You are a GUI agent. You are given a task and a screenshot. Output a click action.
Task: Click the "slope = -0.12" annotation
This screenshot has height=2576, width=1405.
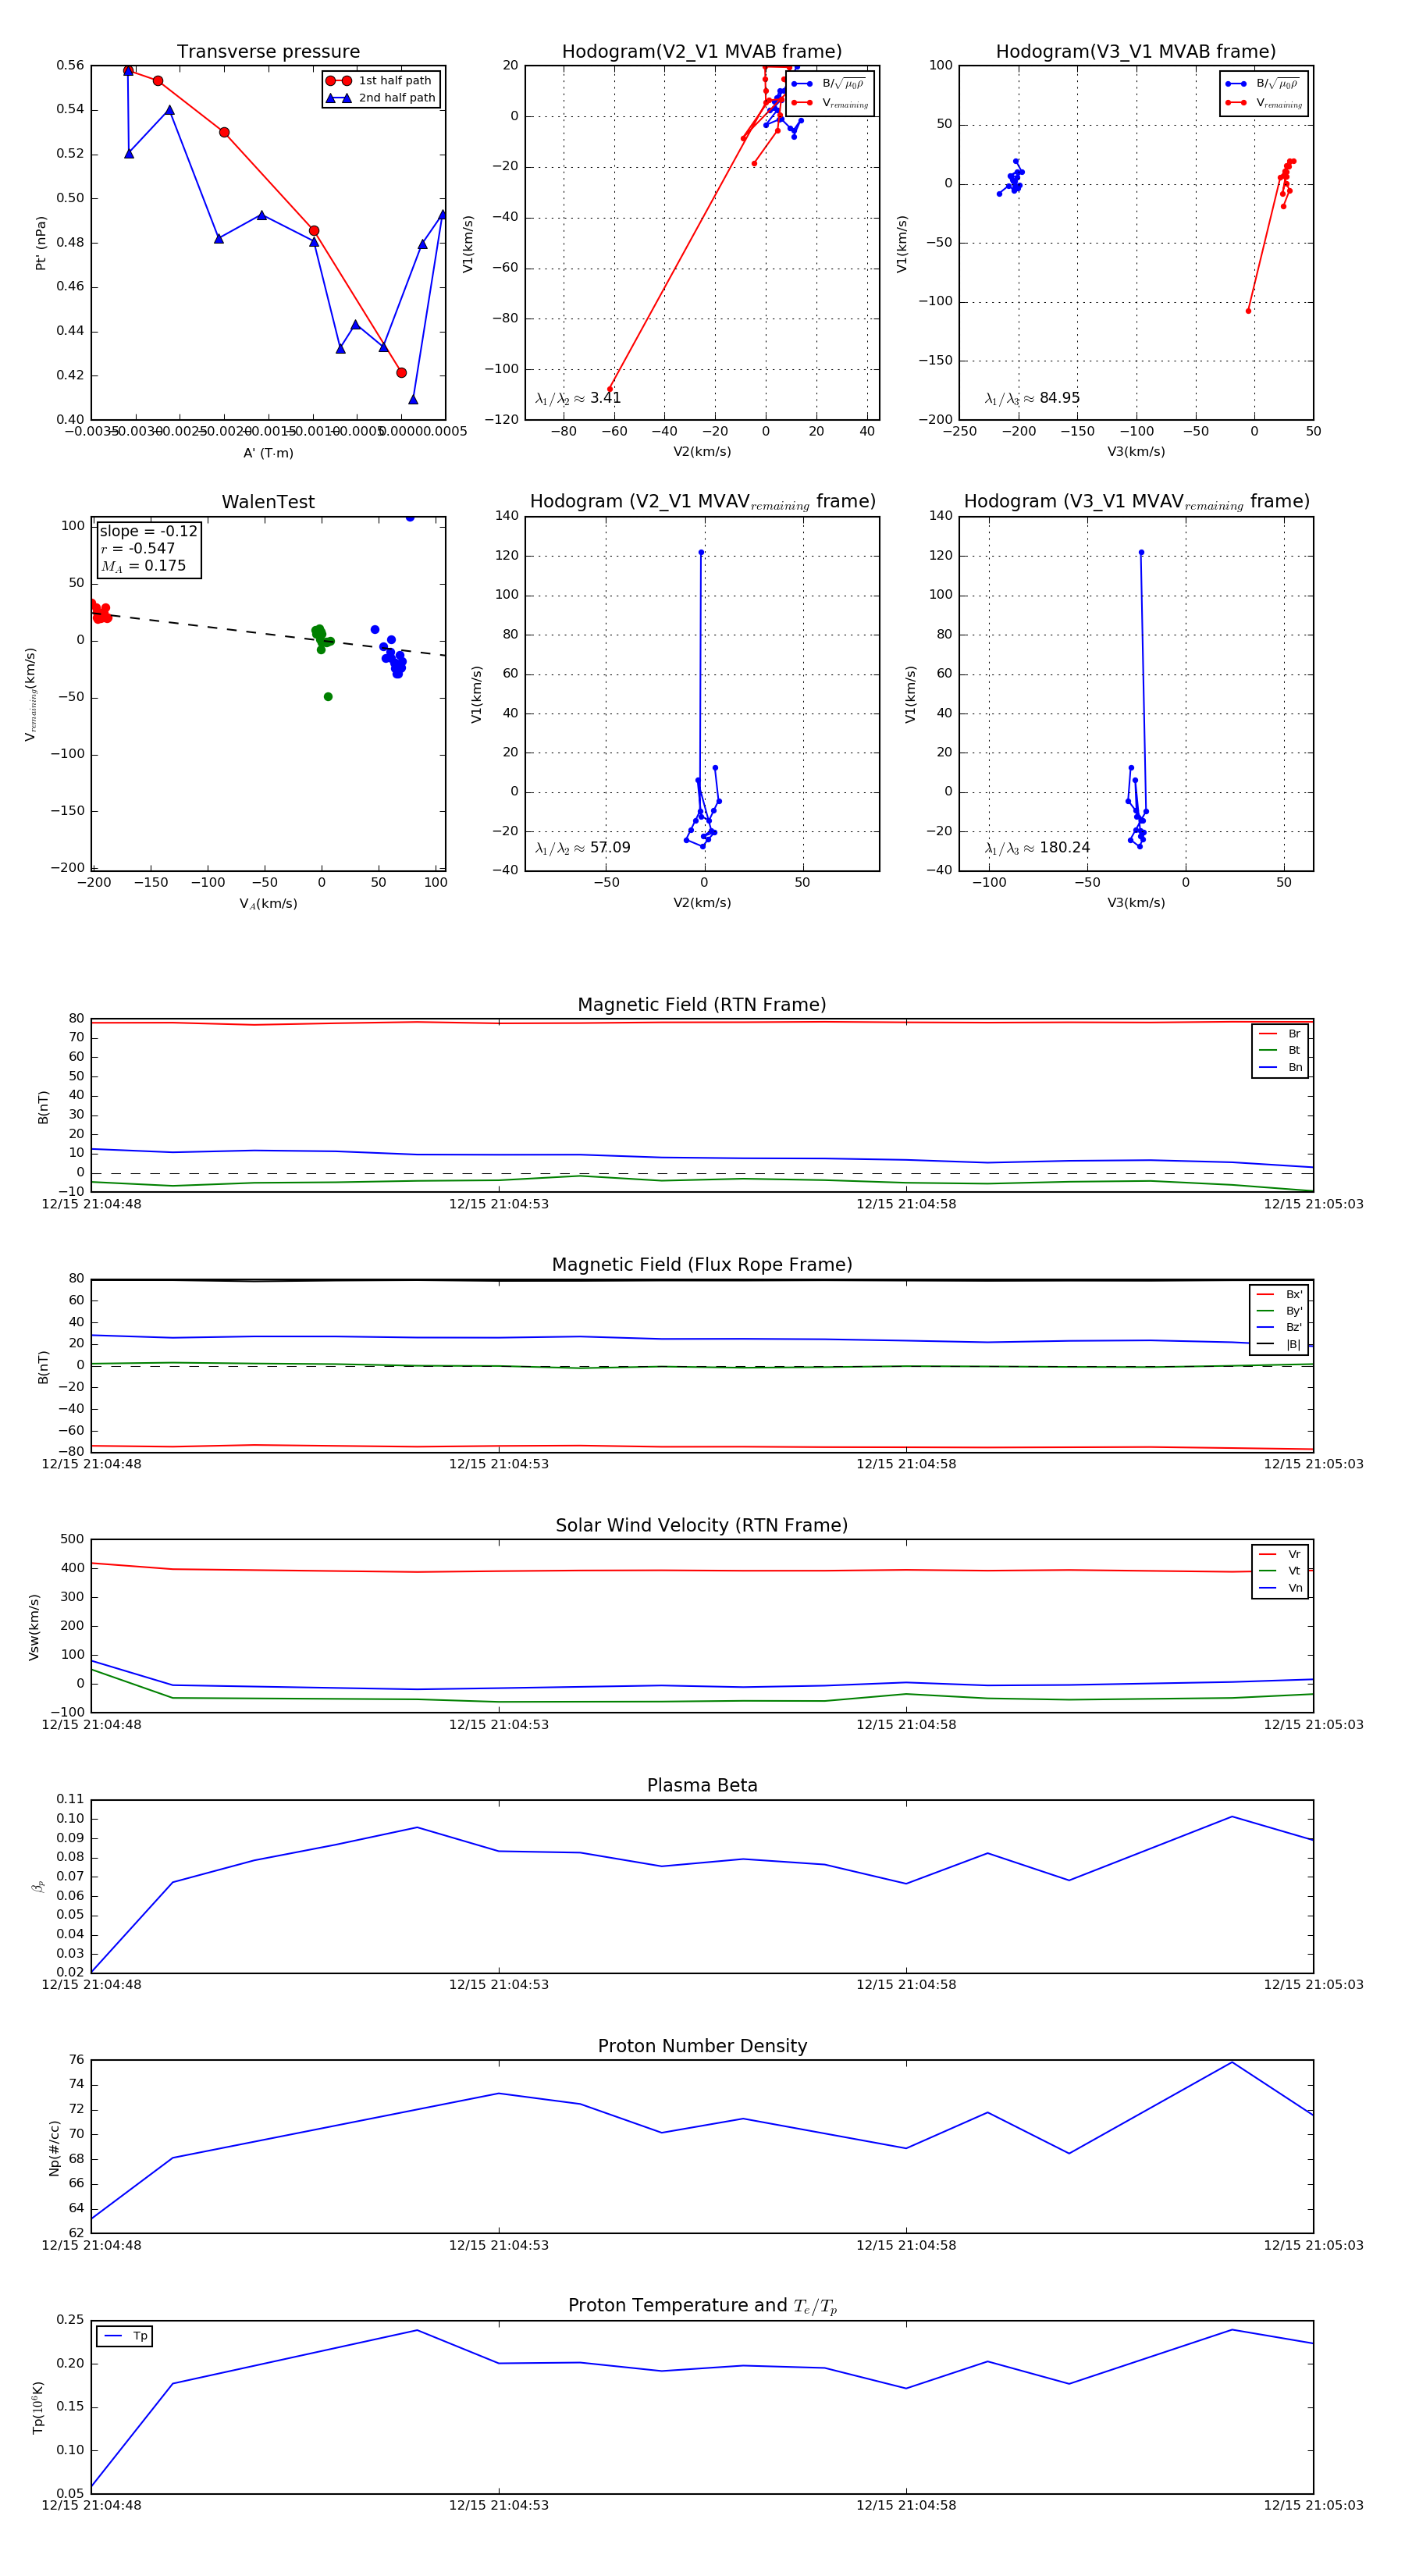coord(148,531)
